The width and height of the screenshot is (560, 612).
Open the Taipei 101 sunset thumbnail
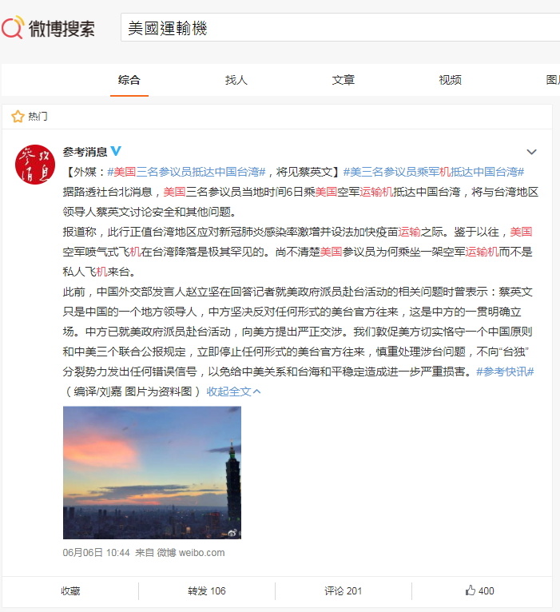coord(153,473)
